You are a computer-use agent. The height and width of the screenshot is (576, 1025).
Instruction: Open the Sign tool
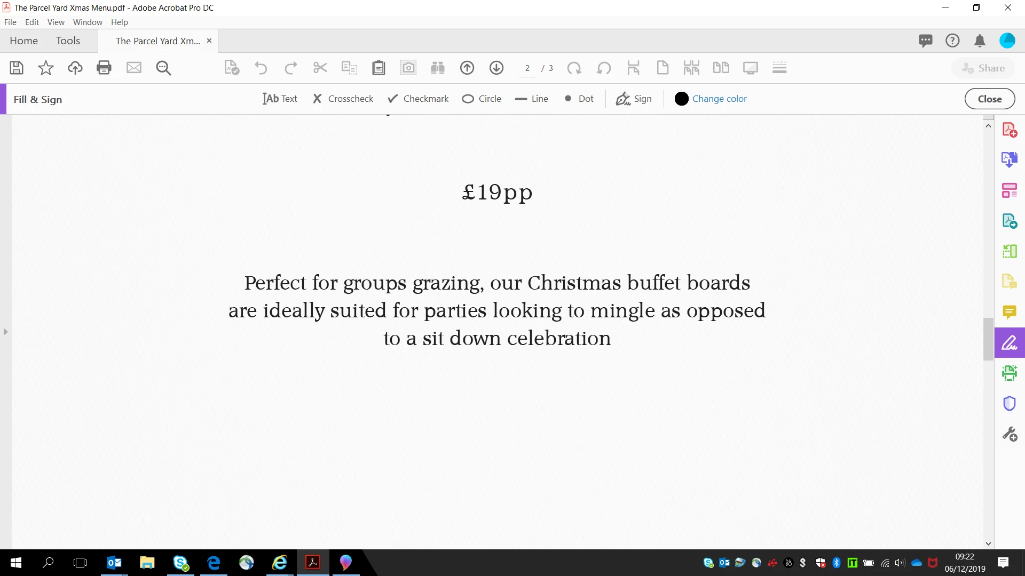634,99
